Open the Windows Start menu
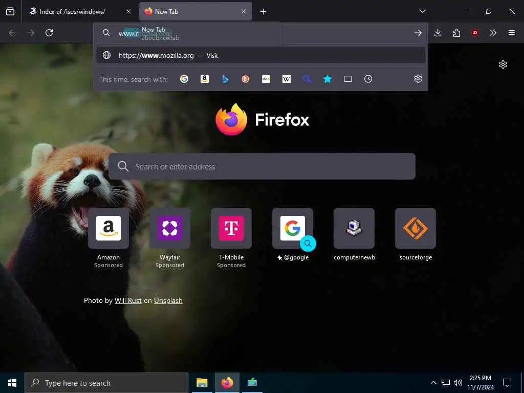524x393 pixels. pyautogui.click(x=12, y=383)
